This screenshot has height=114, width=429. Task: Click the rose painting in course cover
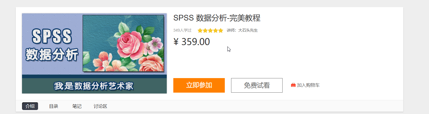tap(123, 43)
